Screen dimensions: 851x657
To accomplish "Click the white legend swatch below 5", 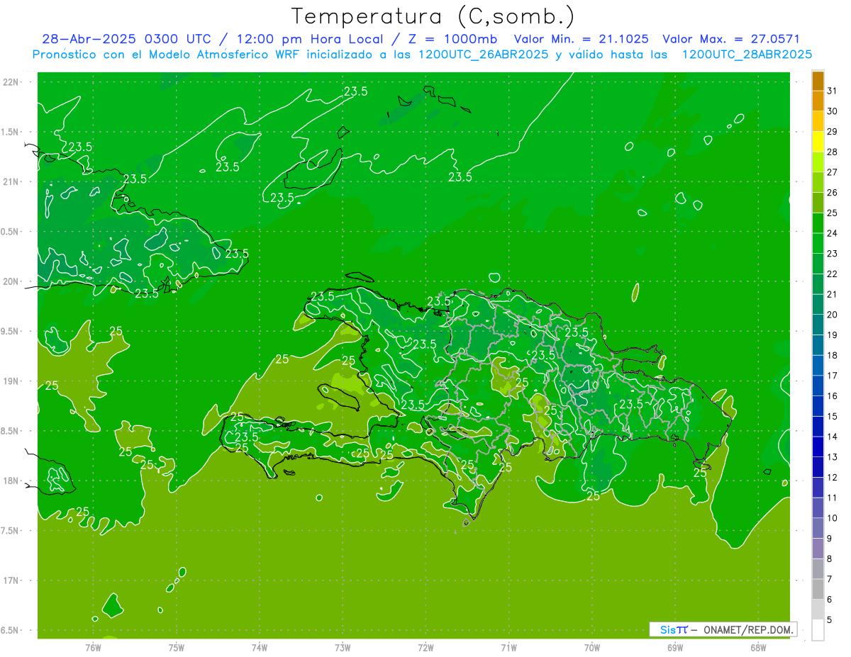I will pyautogui.click(x=818, y=630).
